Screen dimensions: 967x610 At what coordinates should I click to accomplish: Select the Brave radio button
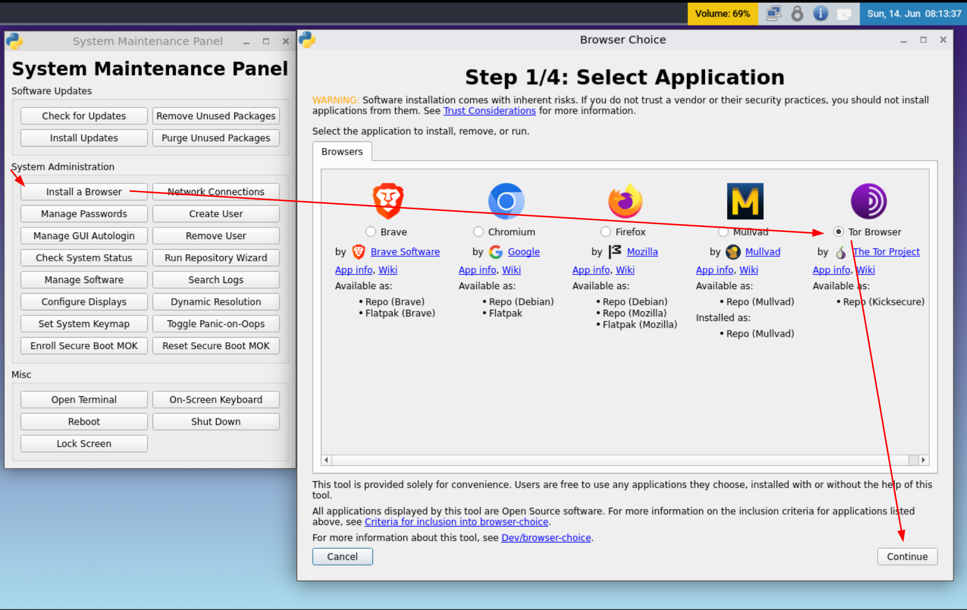tap(371, 232)
